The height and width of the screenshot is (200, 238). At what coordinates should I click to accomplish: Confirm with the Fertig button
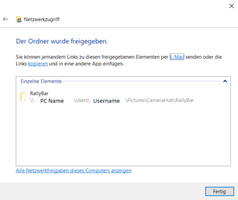tap(219, 192)
